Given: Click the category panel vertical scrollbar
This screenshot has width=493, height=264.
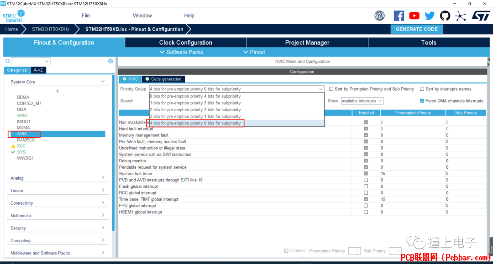Looking at the screenshot, I should click(x=113, y=153).
